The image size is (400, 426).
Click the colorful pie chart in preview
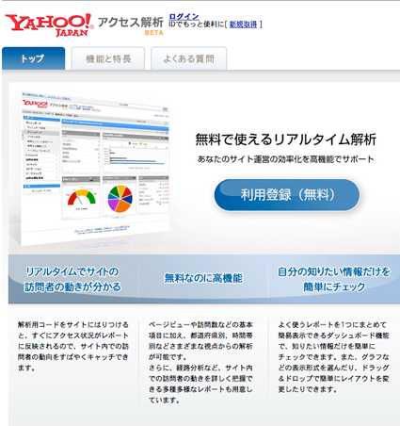pyautogui.click(x=120, y=199)
